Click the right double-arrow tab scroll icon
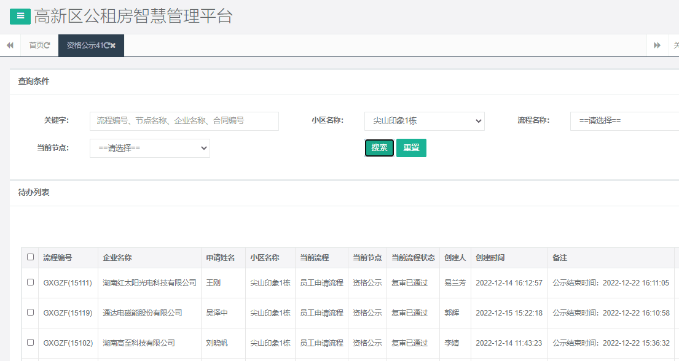 tap(657, 45)
